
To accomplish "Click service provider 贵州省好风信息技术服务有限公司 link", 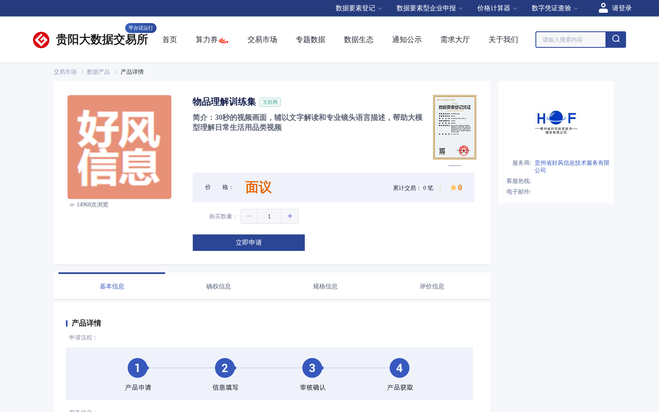I will 572,166.
